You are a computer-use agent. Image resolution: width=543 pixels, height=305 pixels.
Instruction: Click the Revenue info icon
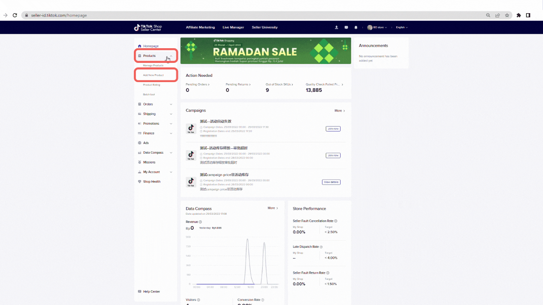[200, 222]
